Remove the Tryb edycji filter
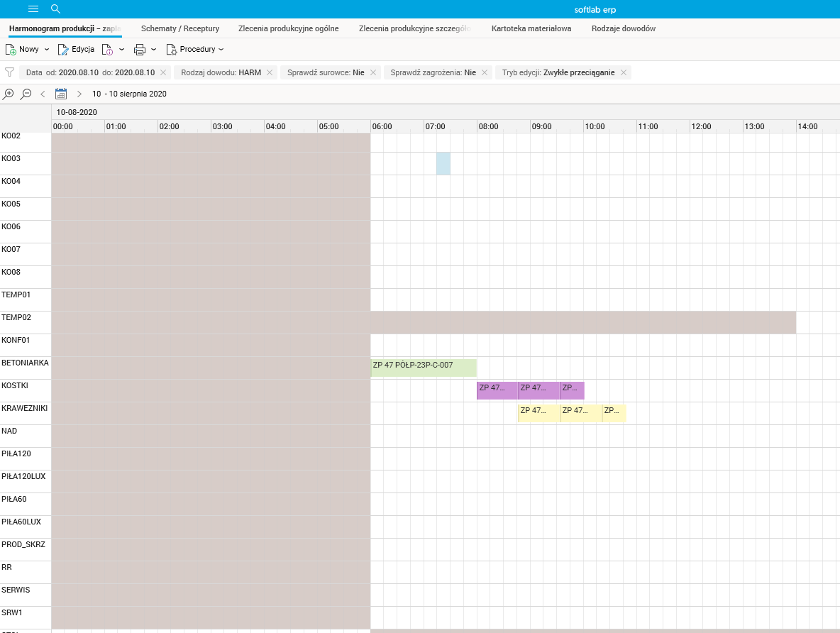 624,72
